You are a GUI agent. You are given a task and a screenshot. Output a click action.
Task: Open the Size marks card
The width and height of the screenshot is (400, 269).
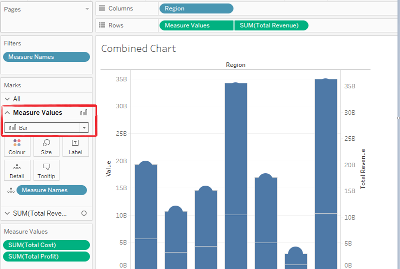[x=46, y=146]
